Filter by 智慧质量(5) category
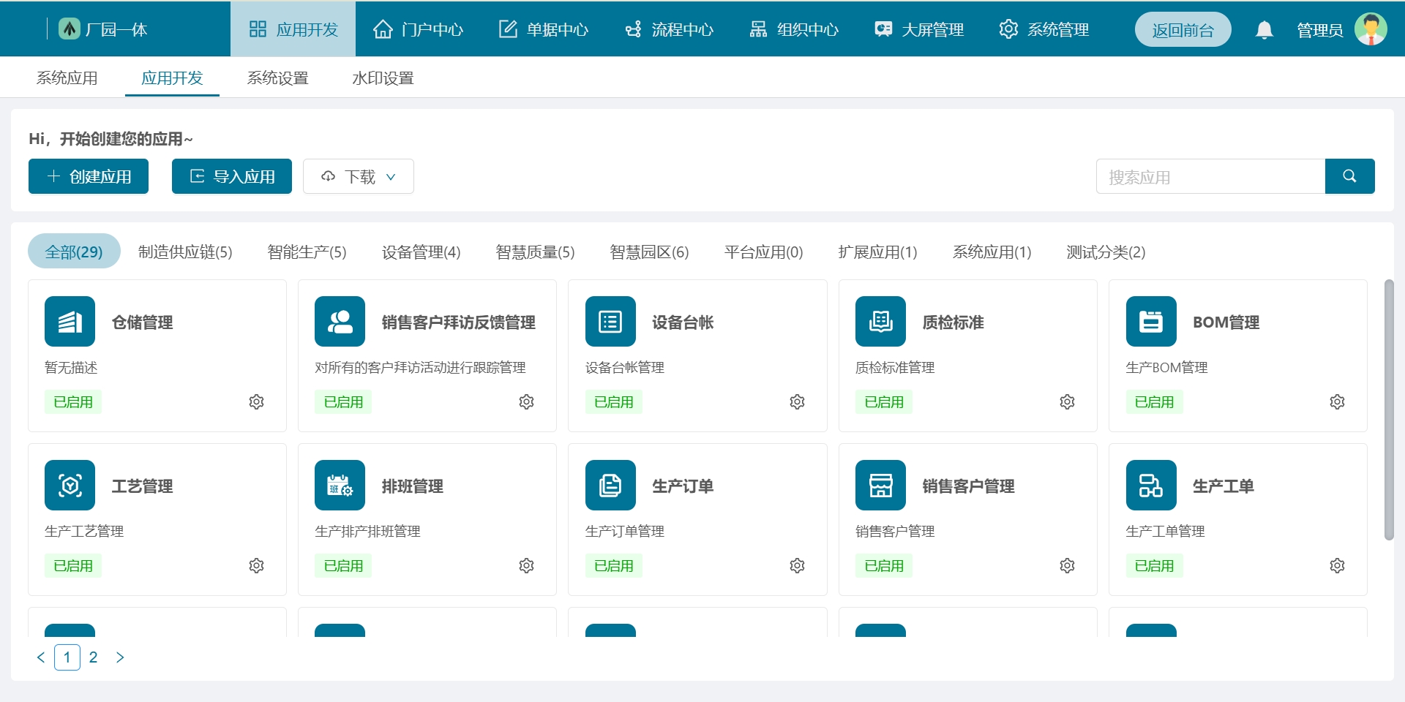The image size is (1405, 702). coord(535,252)
